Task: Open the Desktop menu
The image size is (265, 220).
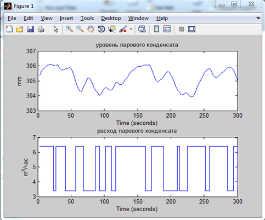Action: (111, 18)
